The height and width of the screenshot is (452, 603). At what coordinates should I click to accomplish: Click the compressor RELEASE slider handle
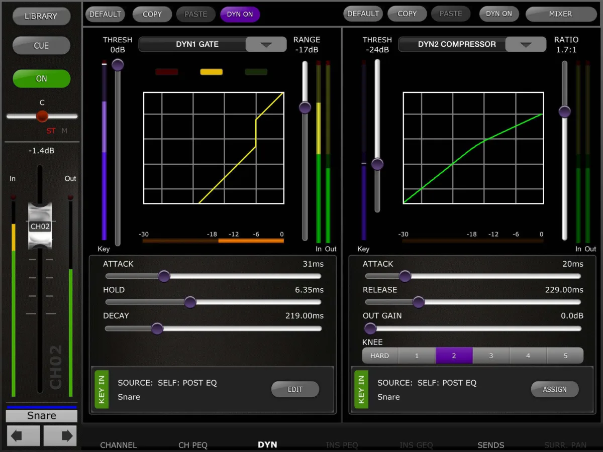(419, 302)
